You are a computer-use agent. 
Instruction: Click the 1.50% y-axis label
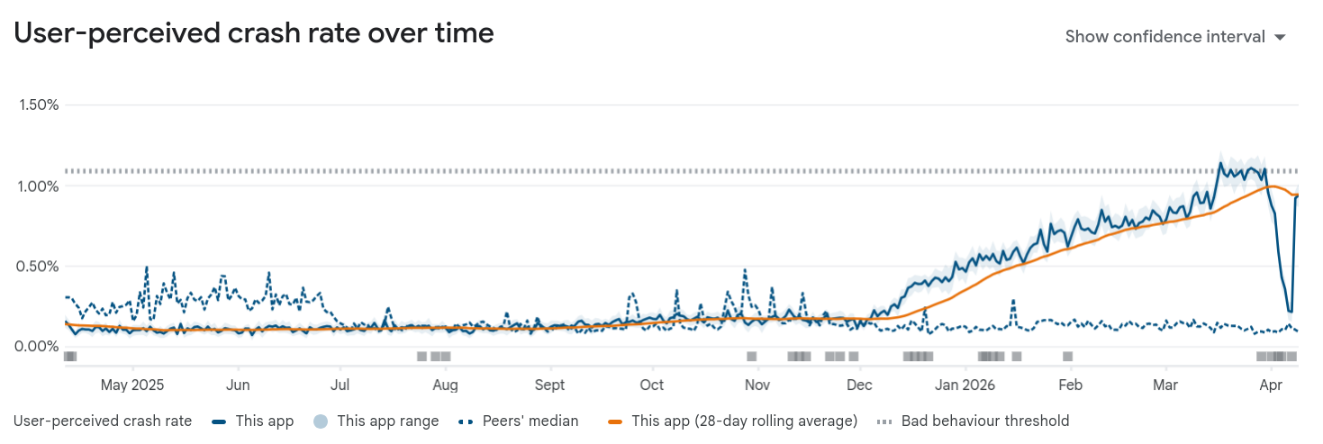click(39, 104)
